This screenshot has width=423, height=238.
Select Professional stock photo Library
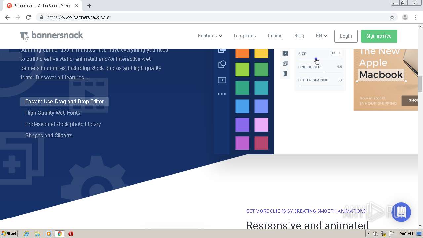(63, 124)
